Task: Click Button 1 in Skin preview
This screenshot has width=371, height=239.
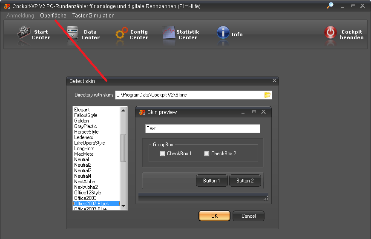Action: [x=212, y=181]
